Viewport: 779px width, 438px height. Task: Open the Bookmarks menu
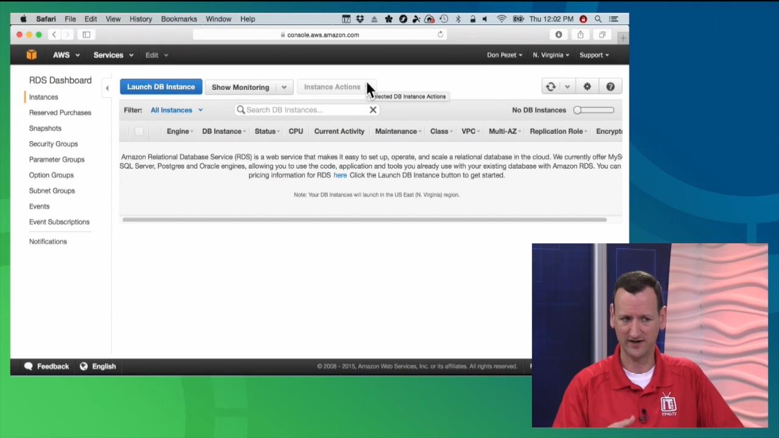(179, 19)
